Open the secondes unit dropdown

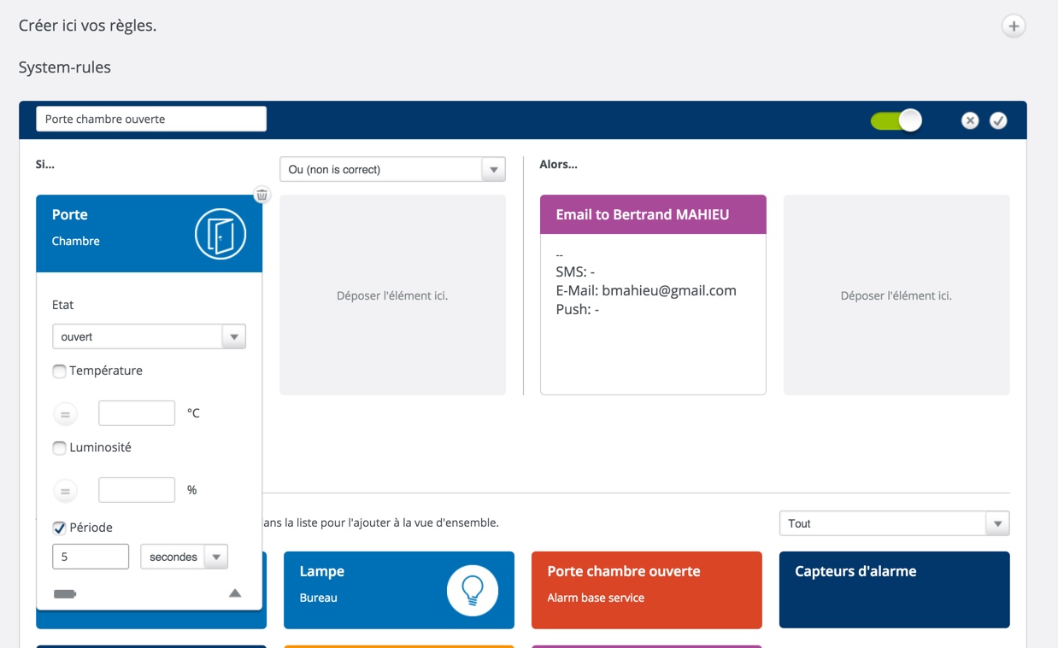coord(184,557)
